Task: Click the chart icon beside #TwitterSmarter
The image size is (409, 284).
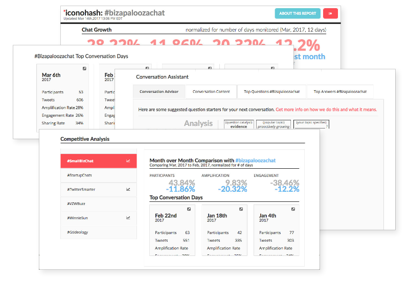Action: [x=128, y=189]
